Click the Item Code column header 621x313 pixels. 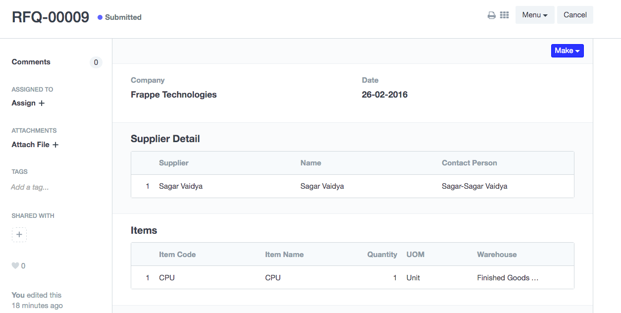(177, 255)
